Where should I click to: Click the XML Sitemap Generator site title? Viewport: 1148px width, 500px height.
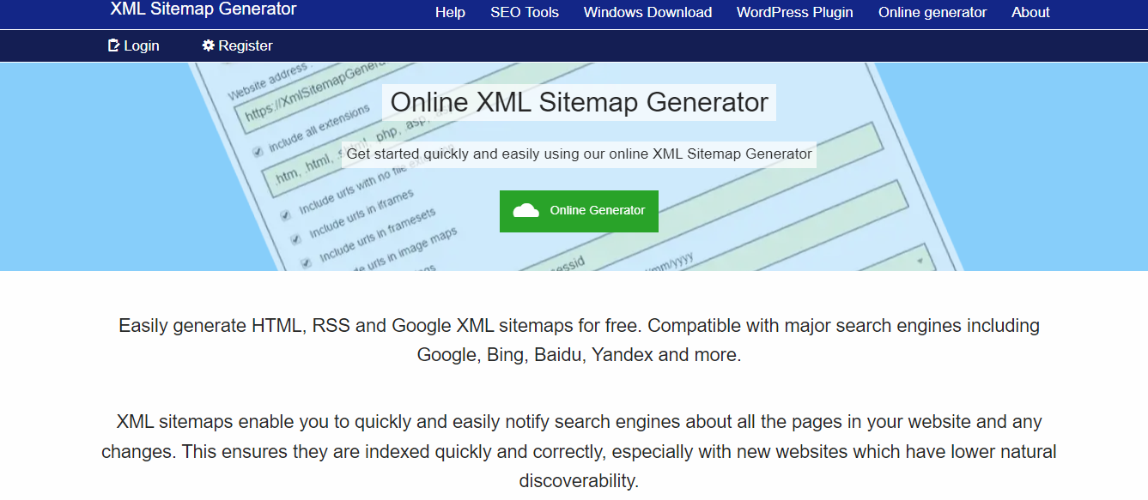pyautogui.click(x=203, y=9)
